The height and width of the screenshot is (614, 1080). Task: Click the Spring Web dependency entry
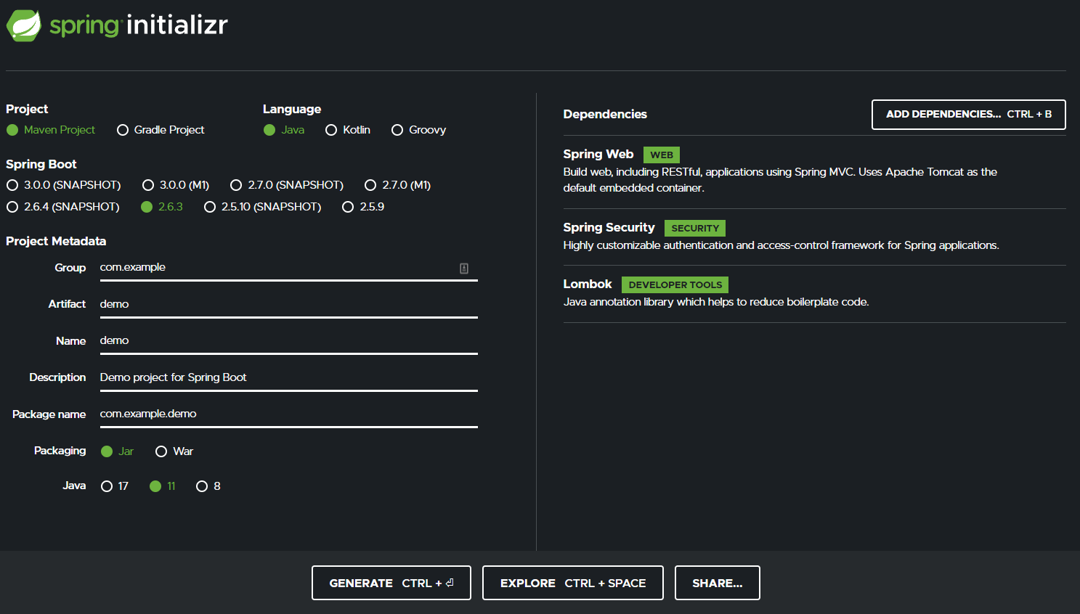click(814, 172)
